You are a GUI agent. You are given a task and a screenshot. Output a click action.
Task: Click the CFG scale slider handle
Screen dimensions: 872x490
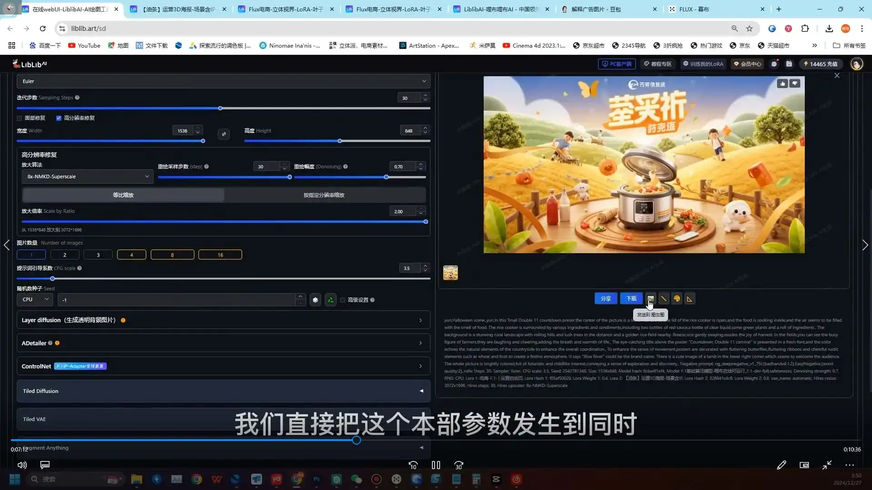point(52,279)
